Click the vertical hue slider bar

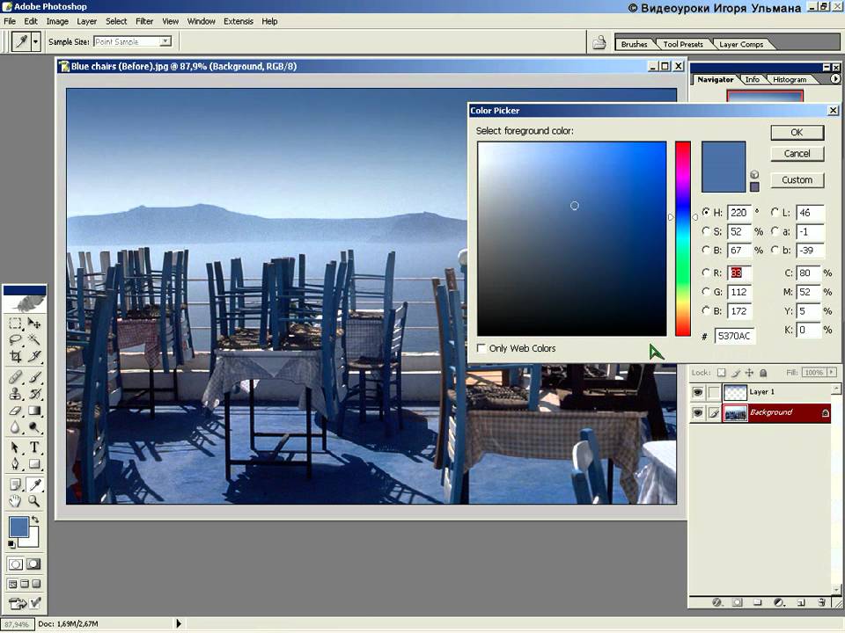click(x=683, y=238)
